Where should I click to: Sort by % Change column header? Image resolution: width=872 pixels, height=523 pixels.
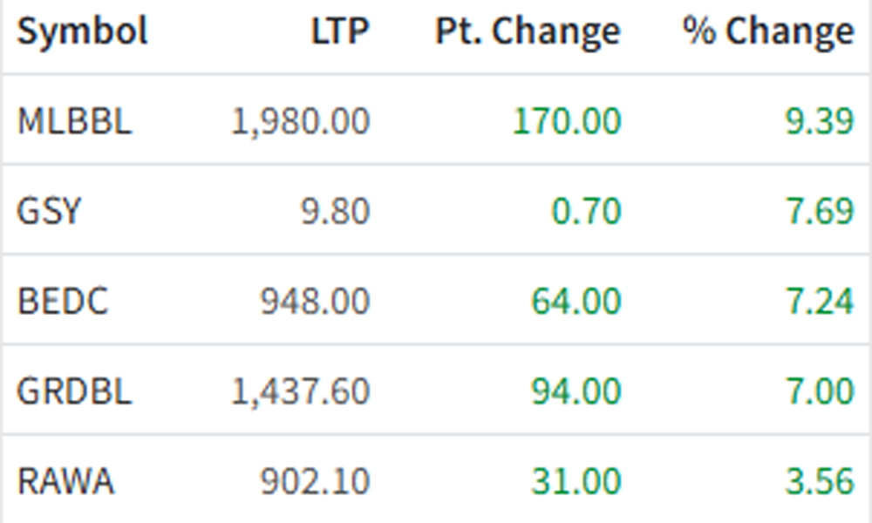768,31
